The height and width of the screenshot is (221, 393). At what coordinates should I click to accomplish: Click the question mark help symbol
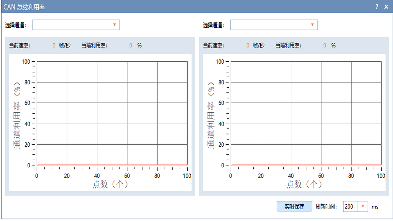point(377,6)
